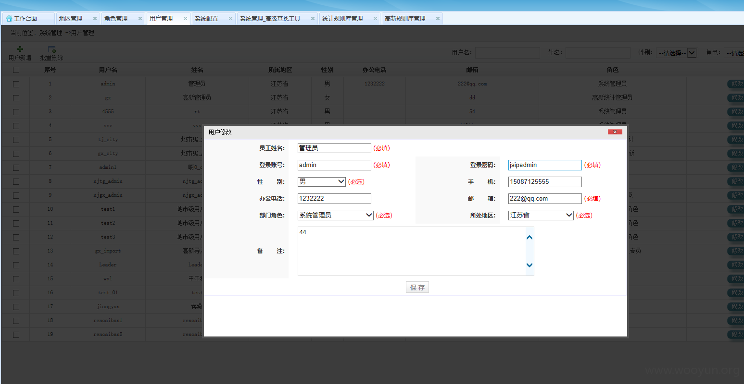Click the 办公电话 input field
This screenshot has height=384, width=744.
tap(334, 198)
